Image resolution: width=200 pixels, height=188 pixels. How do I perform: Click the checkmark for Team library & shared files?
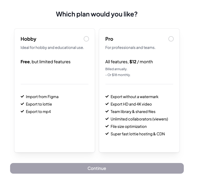[x=107, y=111]
